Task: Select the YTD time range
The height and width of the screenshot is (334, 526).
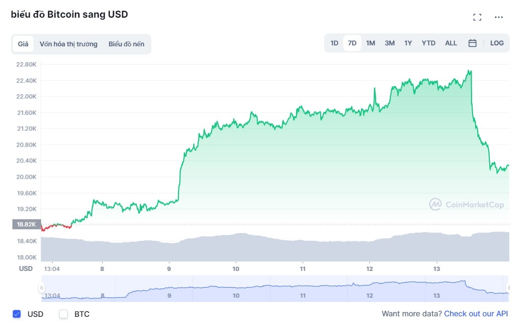Action: [428, 43]
